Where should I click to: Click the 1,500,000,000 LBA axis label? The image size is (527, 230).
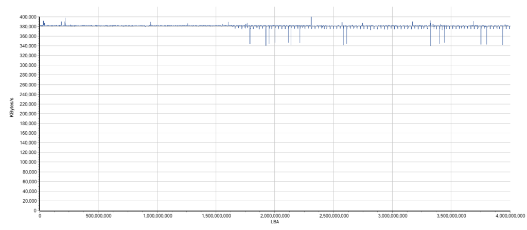coord(216,216)
